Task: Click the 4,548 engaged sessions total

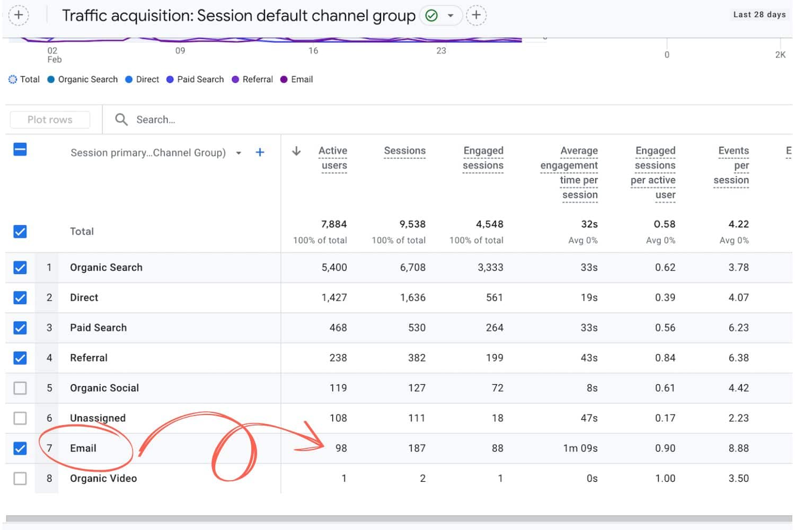Action: tap(490, 224)
